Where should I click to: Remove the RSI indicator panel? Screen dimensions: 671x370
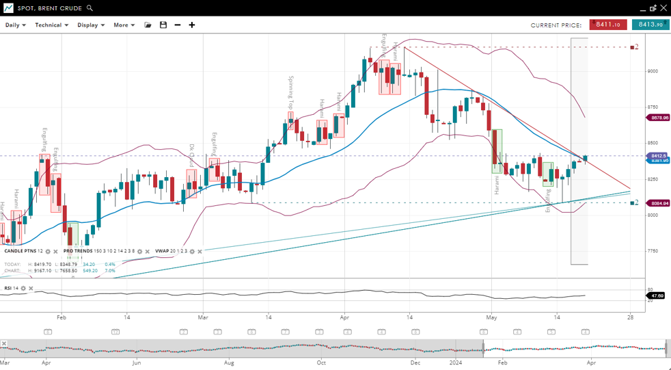point(31,289)
